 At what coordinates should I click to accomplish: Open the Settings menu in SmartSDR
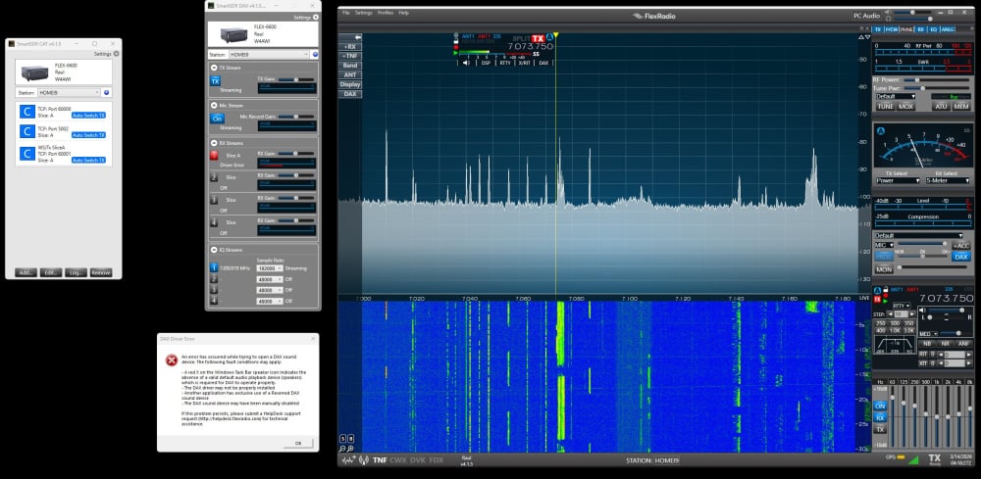coord(364,13)
